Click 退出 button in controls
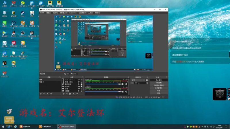230x129 pixels. pyautogui.click(x=159, y=93)
